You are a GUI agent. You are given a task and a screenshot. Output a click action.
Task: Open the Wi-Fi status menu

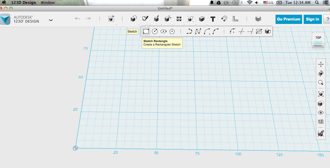(x=249, y=2)
